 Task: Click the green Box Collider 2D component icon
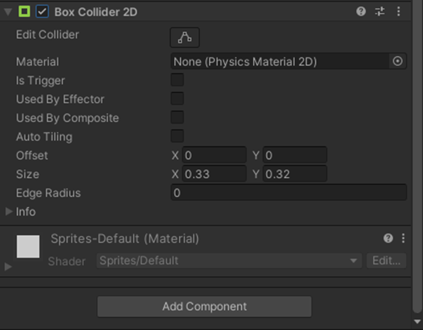[24, 11]
